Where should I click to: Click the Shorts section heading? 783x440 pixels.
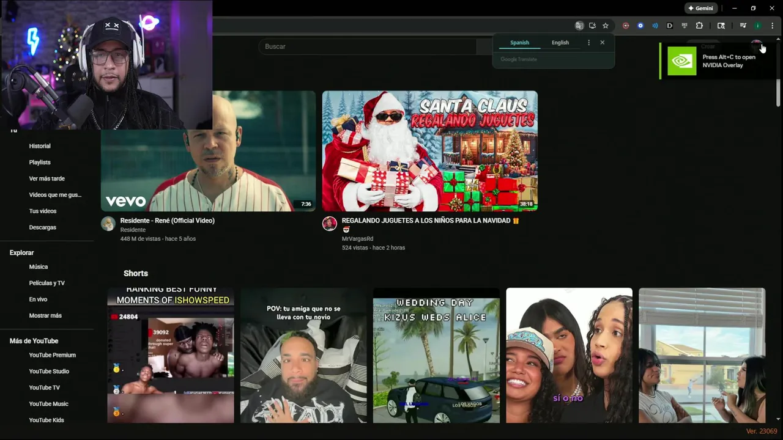136,273
